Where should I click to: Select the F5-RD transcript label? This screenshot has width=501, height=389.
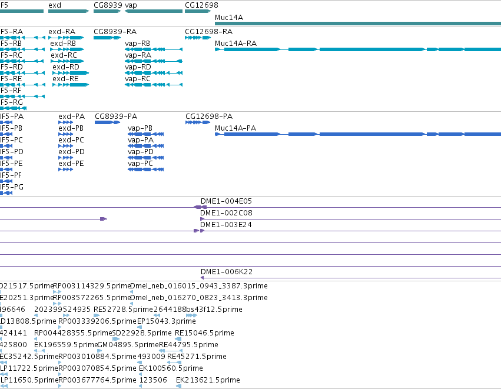12,67
